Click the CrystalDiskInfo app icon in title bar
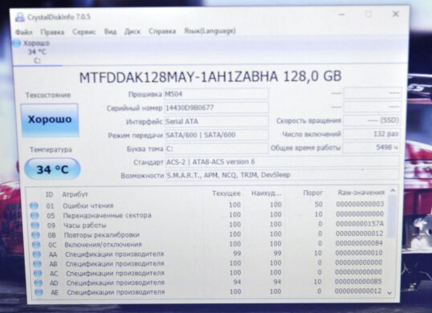This screenshot has width=432, height=313. click(20, 17)
